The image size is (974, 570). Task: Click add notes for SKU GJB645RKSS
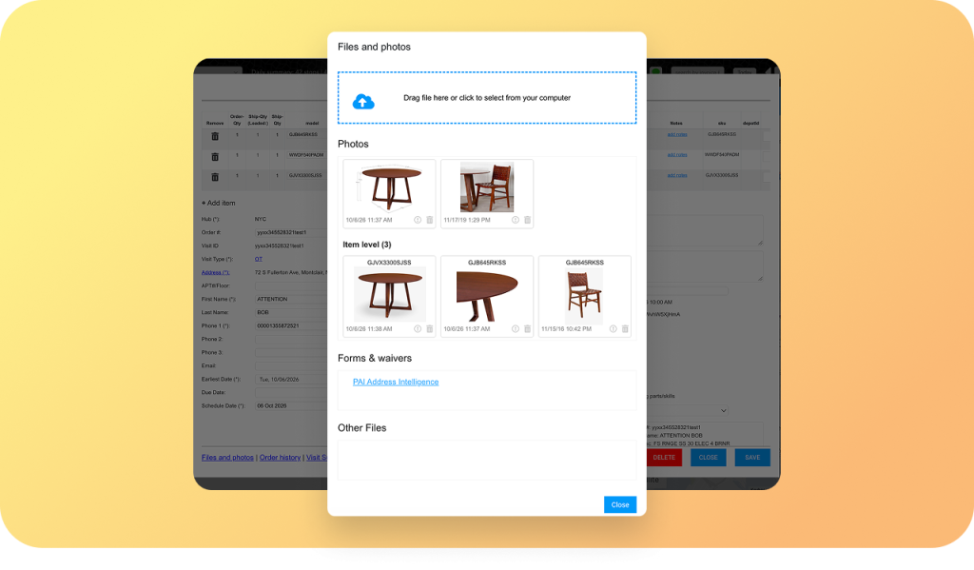677,134
